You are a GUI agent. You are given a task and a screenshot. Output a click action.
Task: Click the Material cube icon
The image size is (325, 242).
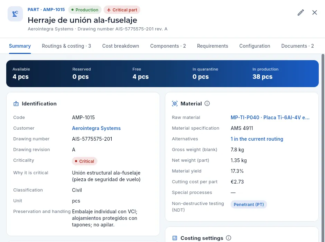pos(175,103)
